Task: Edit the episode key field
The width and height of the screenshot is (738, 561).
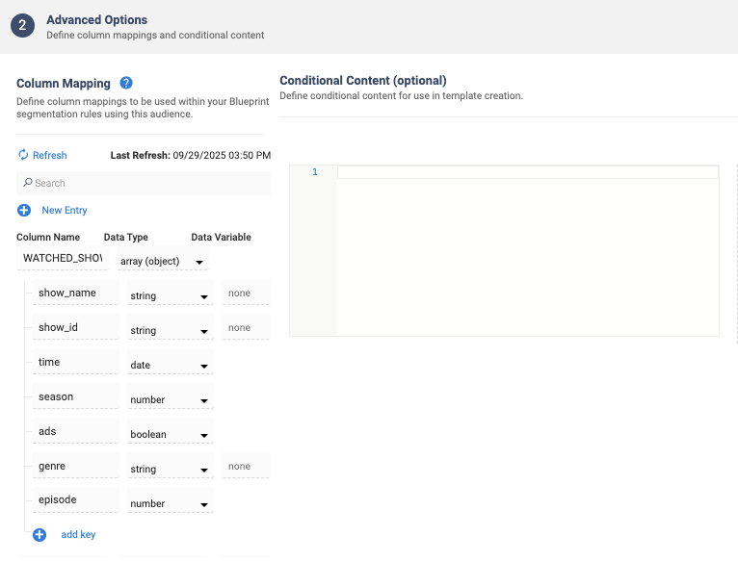Action: click(75, 499)
